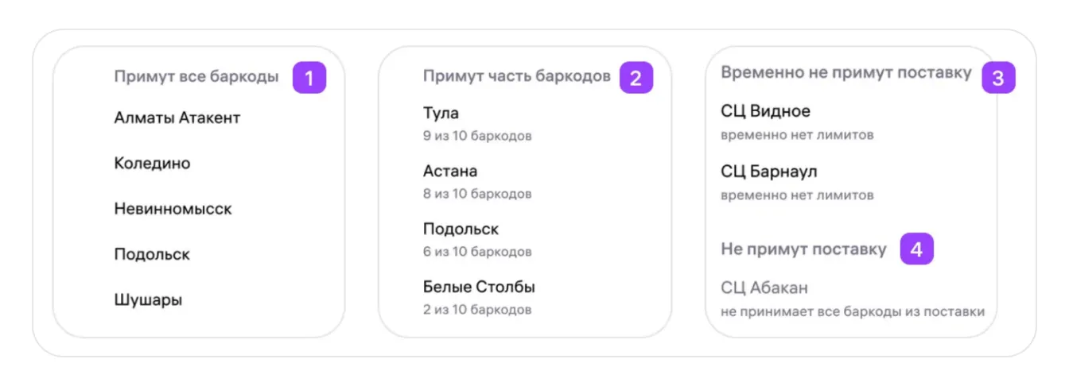1069x386 pixels.
Task: Click the purple badge numbered 4
Action: point(916,249)
